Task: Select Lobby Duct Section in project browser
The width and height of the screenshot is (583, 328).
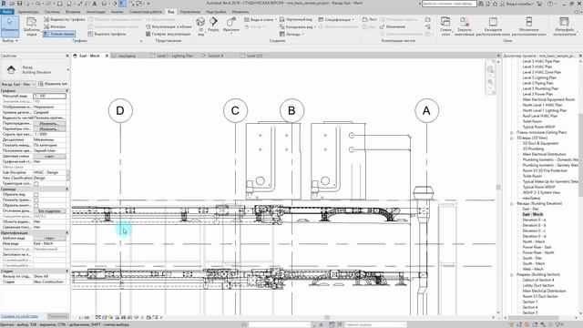Action: 538,285
